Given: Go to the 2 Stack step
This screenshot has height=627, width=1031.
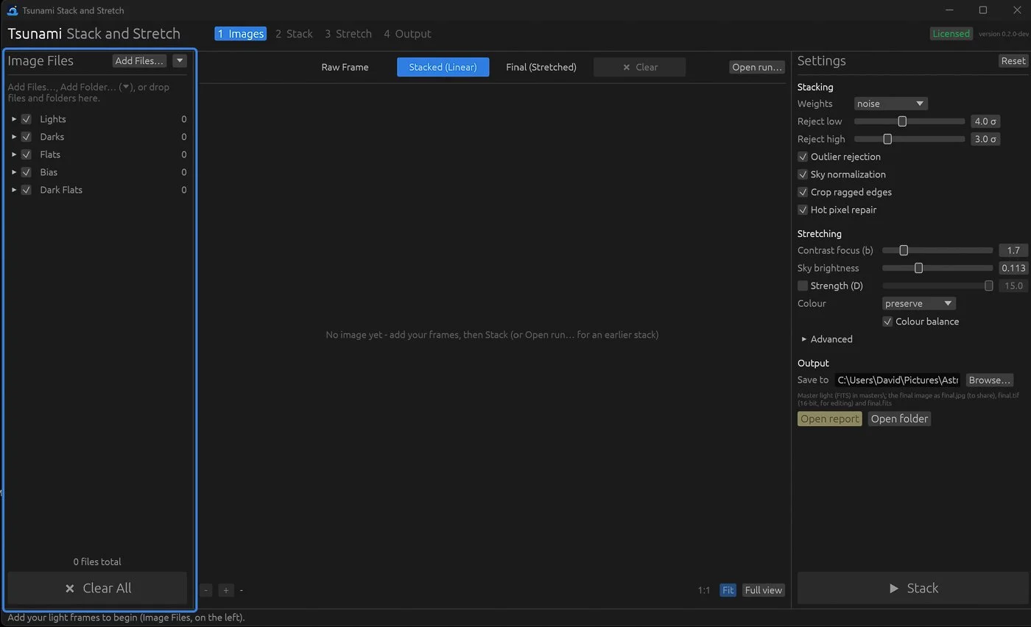Looking at the screenshot, I should point(294,34).
